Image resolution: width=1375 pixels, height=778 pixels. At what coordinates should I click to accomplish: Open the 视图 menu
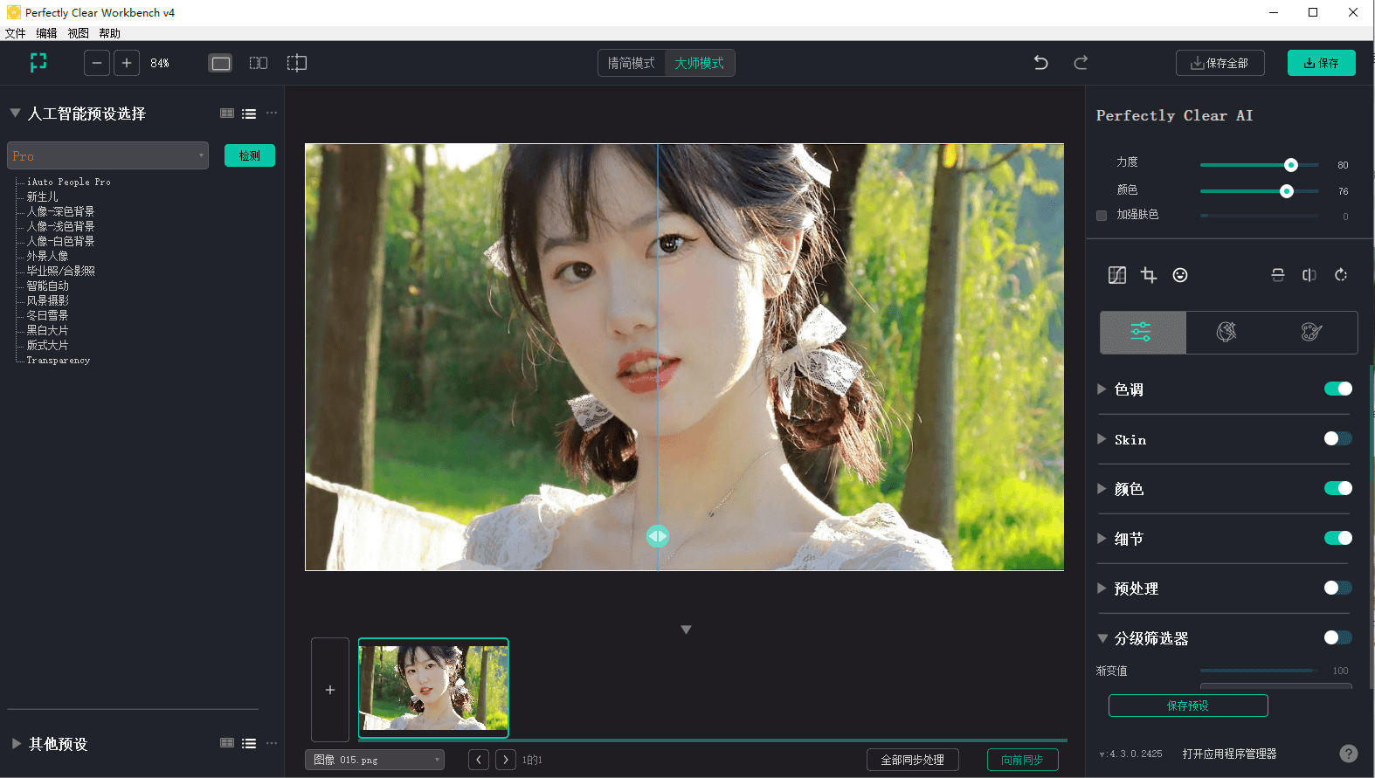[x=79, y=33]
